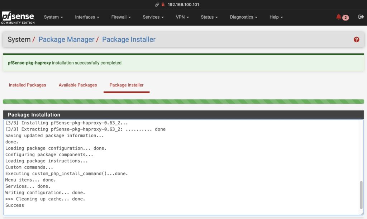Click the 'Writing configuration... done.' line
The width and height of the screenshot is (367, 219).
coord(45,192)
